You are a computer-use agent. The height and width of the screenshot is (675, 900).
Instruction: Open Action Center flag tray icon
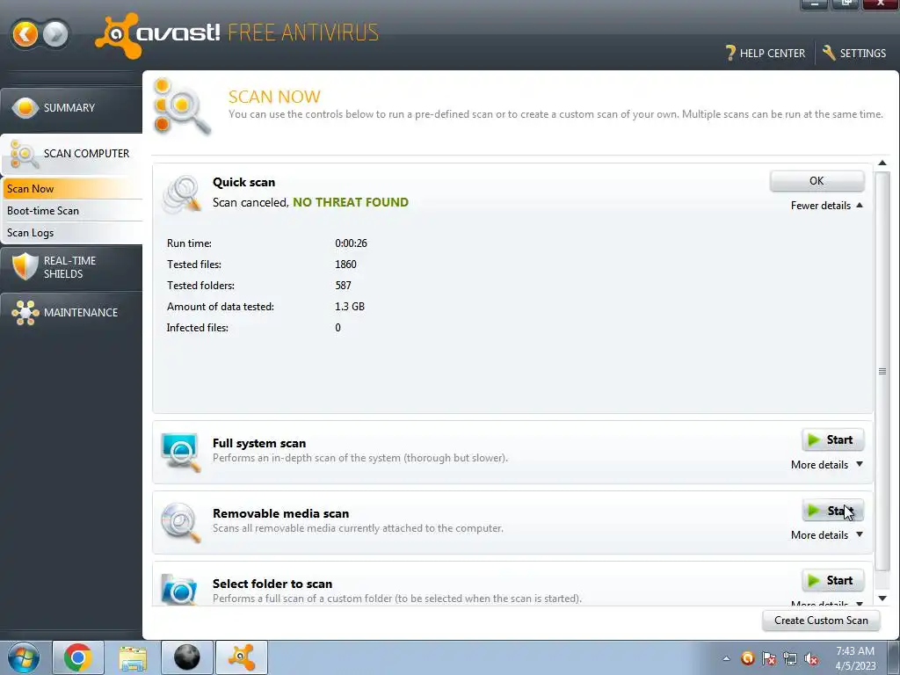(x=768, y=658)
